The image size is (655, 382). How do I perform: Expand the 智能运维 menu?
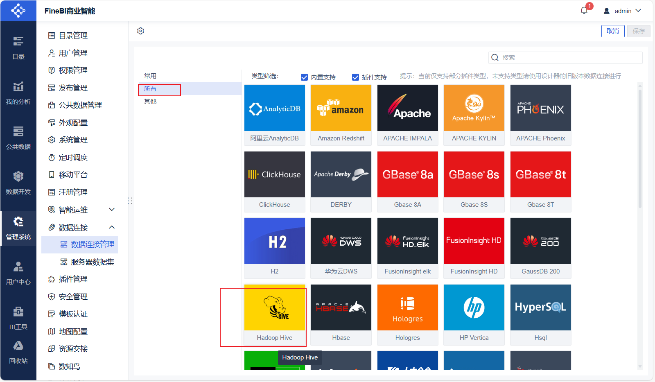click(x=111, y=210)
